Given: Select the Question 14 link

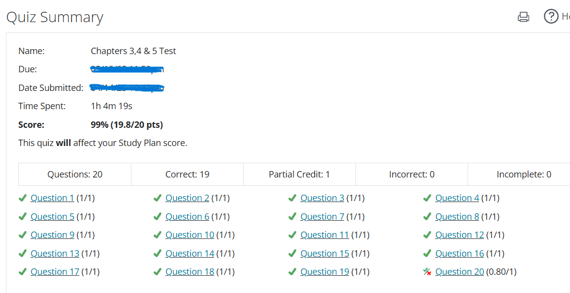Looking at the screenshot, I should pyautogui.click(x=190, y=254).
